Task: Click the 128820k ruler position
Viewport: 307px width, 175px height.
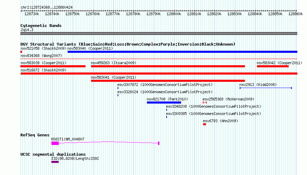Action: click(x=214, y=14)
